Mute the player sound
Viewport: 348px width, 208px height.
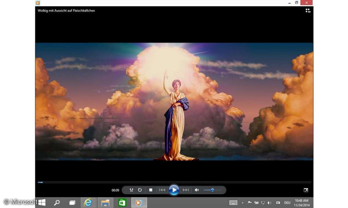point(197,190)
